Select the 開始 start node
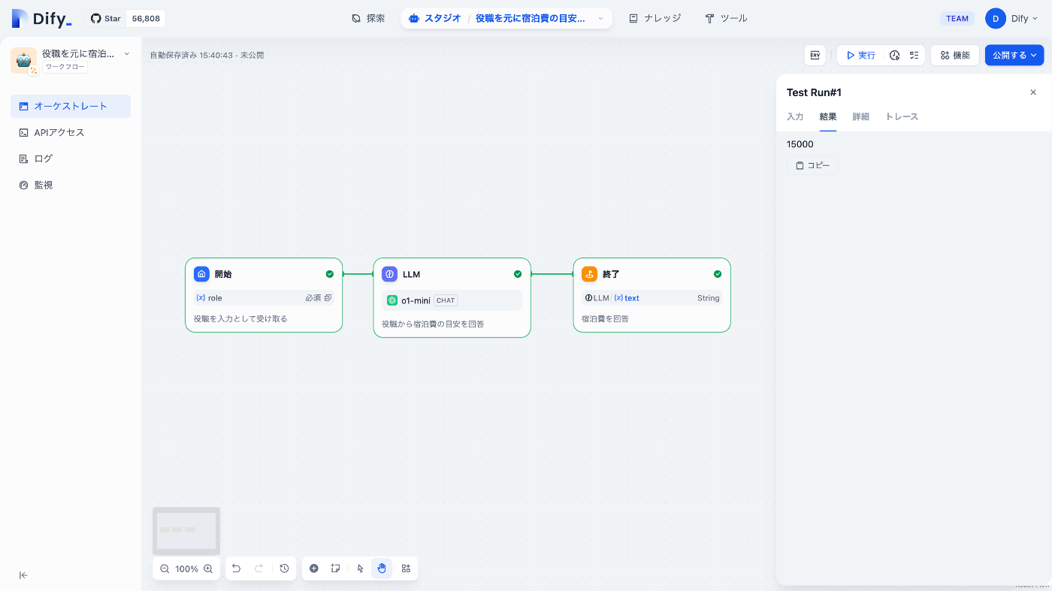1052x591 pixels. tap(264, 295)
